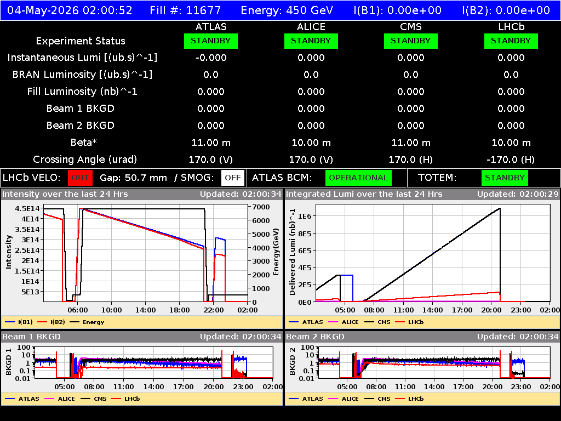This screenshot has height=421, width=561.
Task: Click Integrated Lumi over last 24 Hrs title
Action: click(364, 194)
